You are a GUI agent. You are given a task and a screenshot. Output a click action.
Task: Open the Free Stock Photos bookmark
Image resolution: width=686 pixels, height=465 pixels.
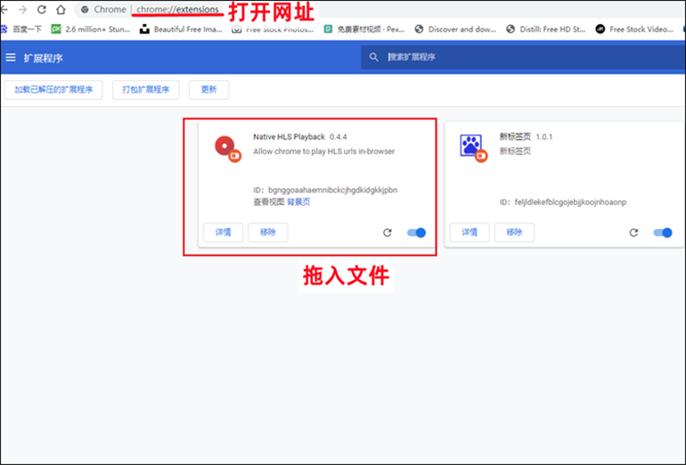point(273,29)
